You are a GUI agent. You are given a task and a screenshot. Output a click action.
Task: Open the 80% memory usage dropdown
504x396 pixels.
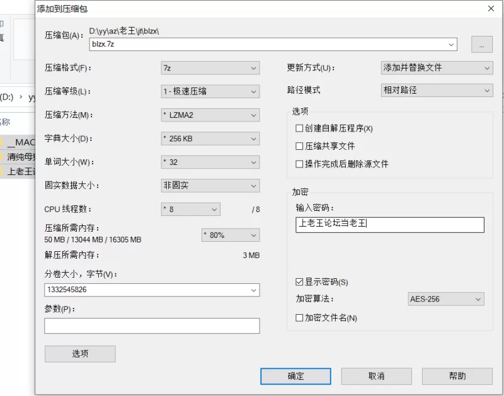231,235
